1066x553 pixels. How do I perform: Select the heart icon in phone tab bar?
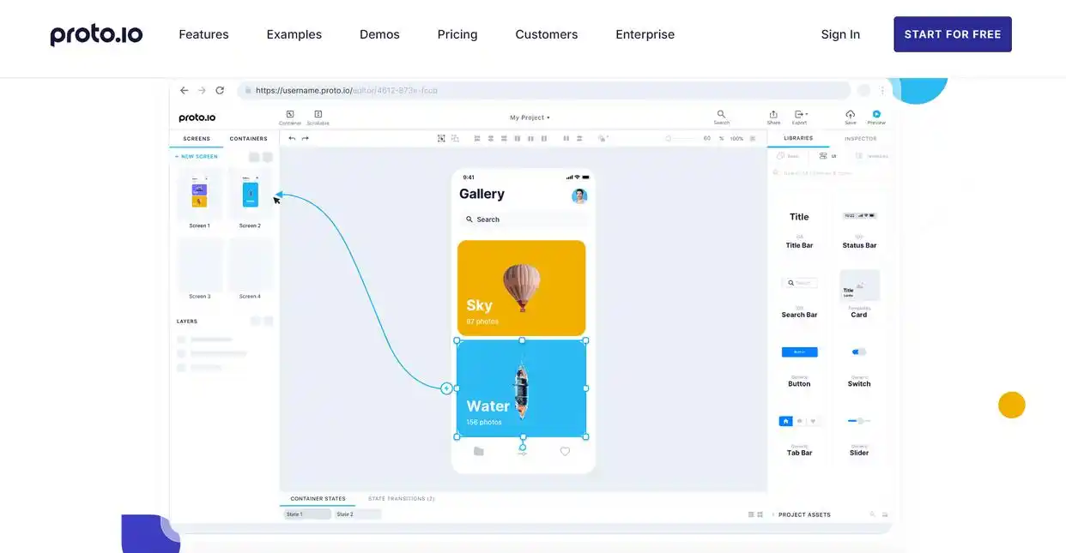coord(565,452)
